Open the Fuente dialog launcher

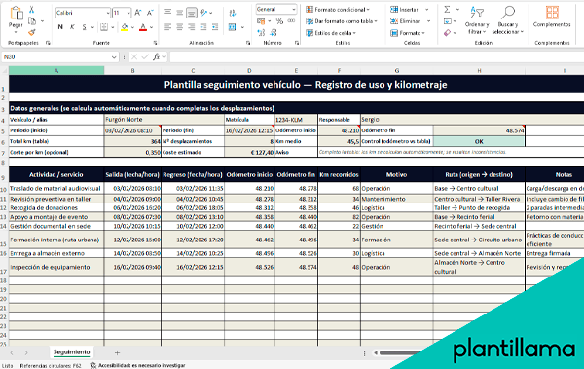(155, 43)
